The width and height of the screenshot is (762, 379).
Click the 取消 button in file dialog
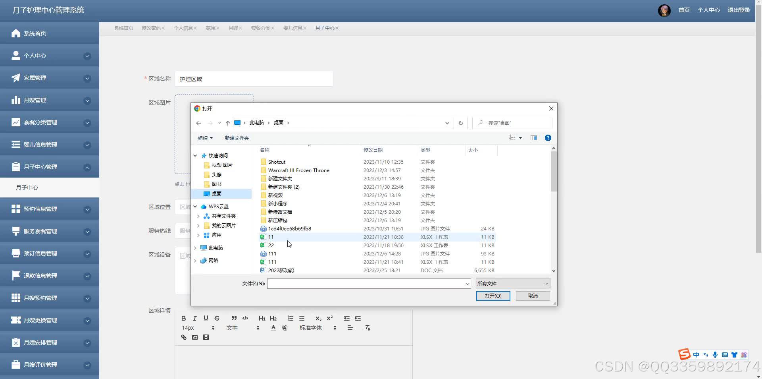533,296
